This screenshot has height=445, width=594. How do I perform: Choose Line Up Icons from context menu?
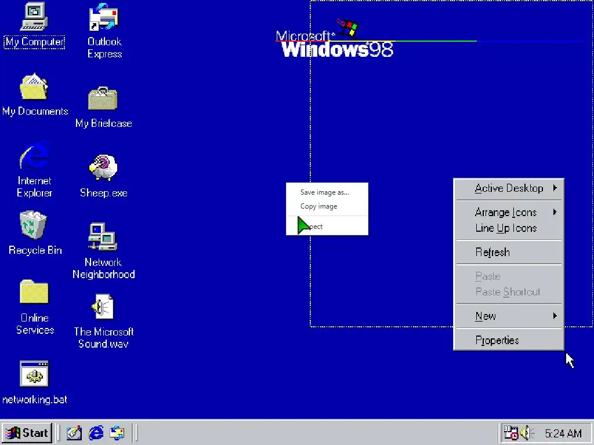pyautogui.click(x=509, y=228)
